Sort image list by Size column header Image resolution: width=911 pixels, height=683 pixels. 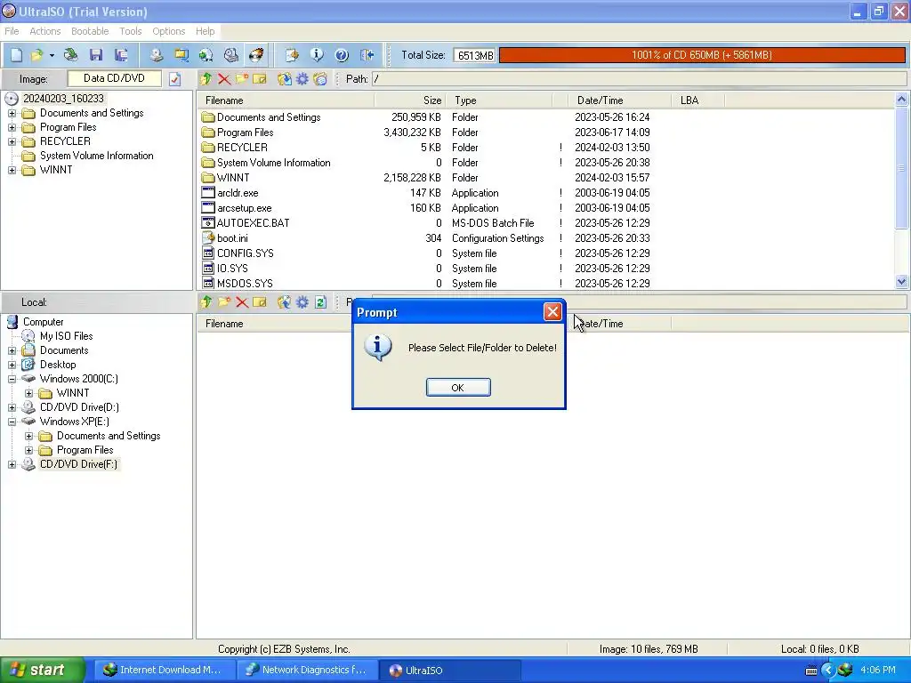tap(410, 100)
